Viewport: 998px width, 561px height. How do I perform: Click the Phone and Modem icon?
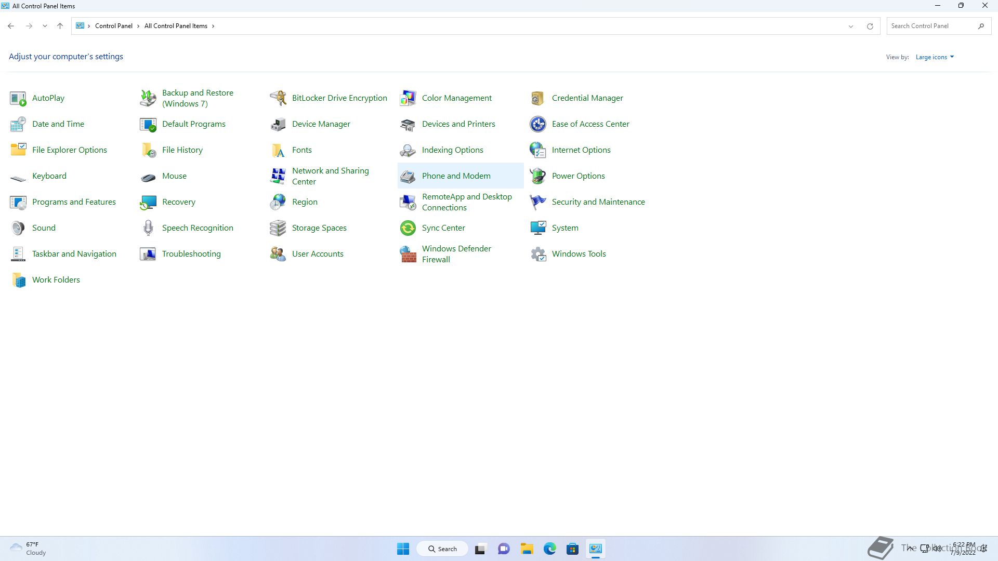408,176
